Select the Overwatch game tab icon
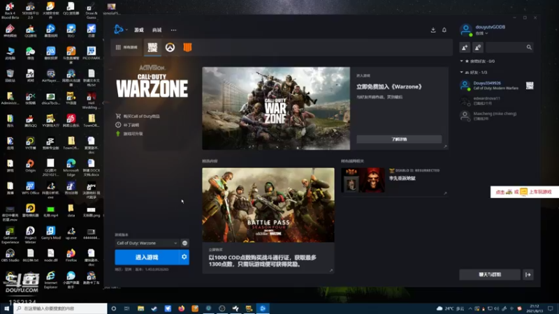The width and height of the screenshot is (559, 314). [170, 47]
